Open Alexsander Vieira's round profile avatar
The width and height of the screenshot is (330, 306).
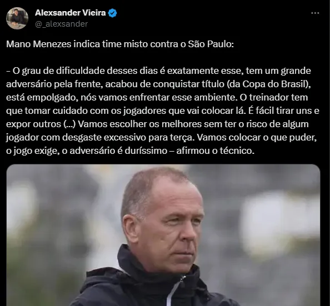17,18
